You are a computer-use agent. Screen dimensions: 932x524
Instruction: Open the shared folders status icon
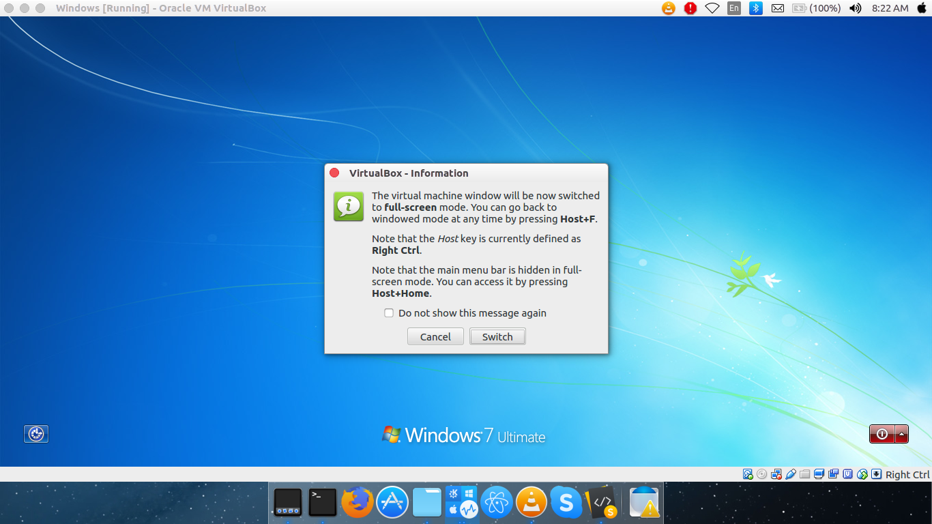click(x=805, y=474)
